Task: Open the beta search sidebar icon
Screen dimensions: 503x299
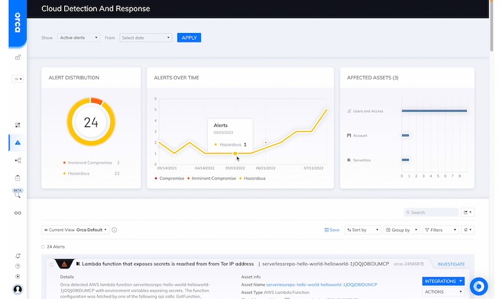Action: pos(17,194)
